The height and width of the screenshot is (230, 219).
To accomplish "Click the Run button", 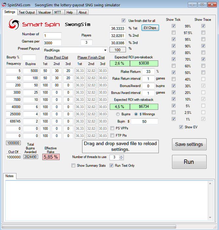I will coord(189,162).
